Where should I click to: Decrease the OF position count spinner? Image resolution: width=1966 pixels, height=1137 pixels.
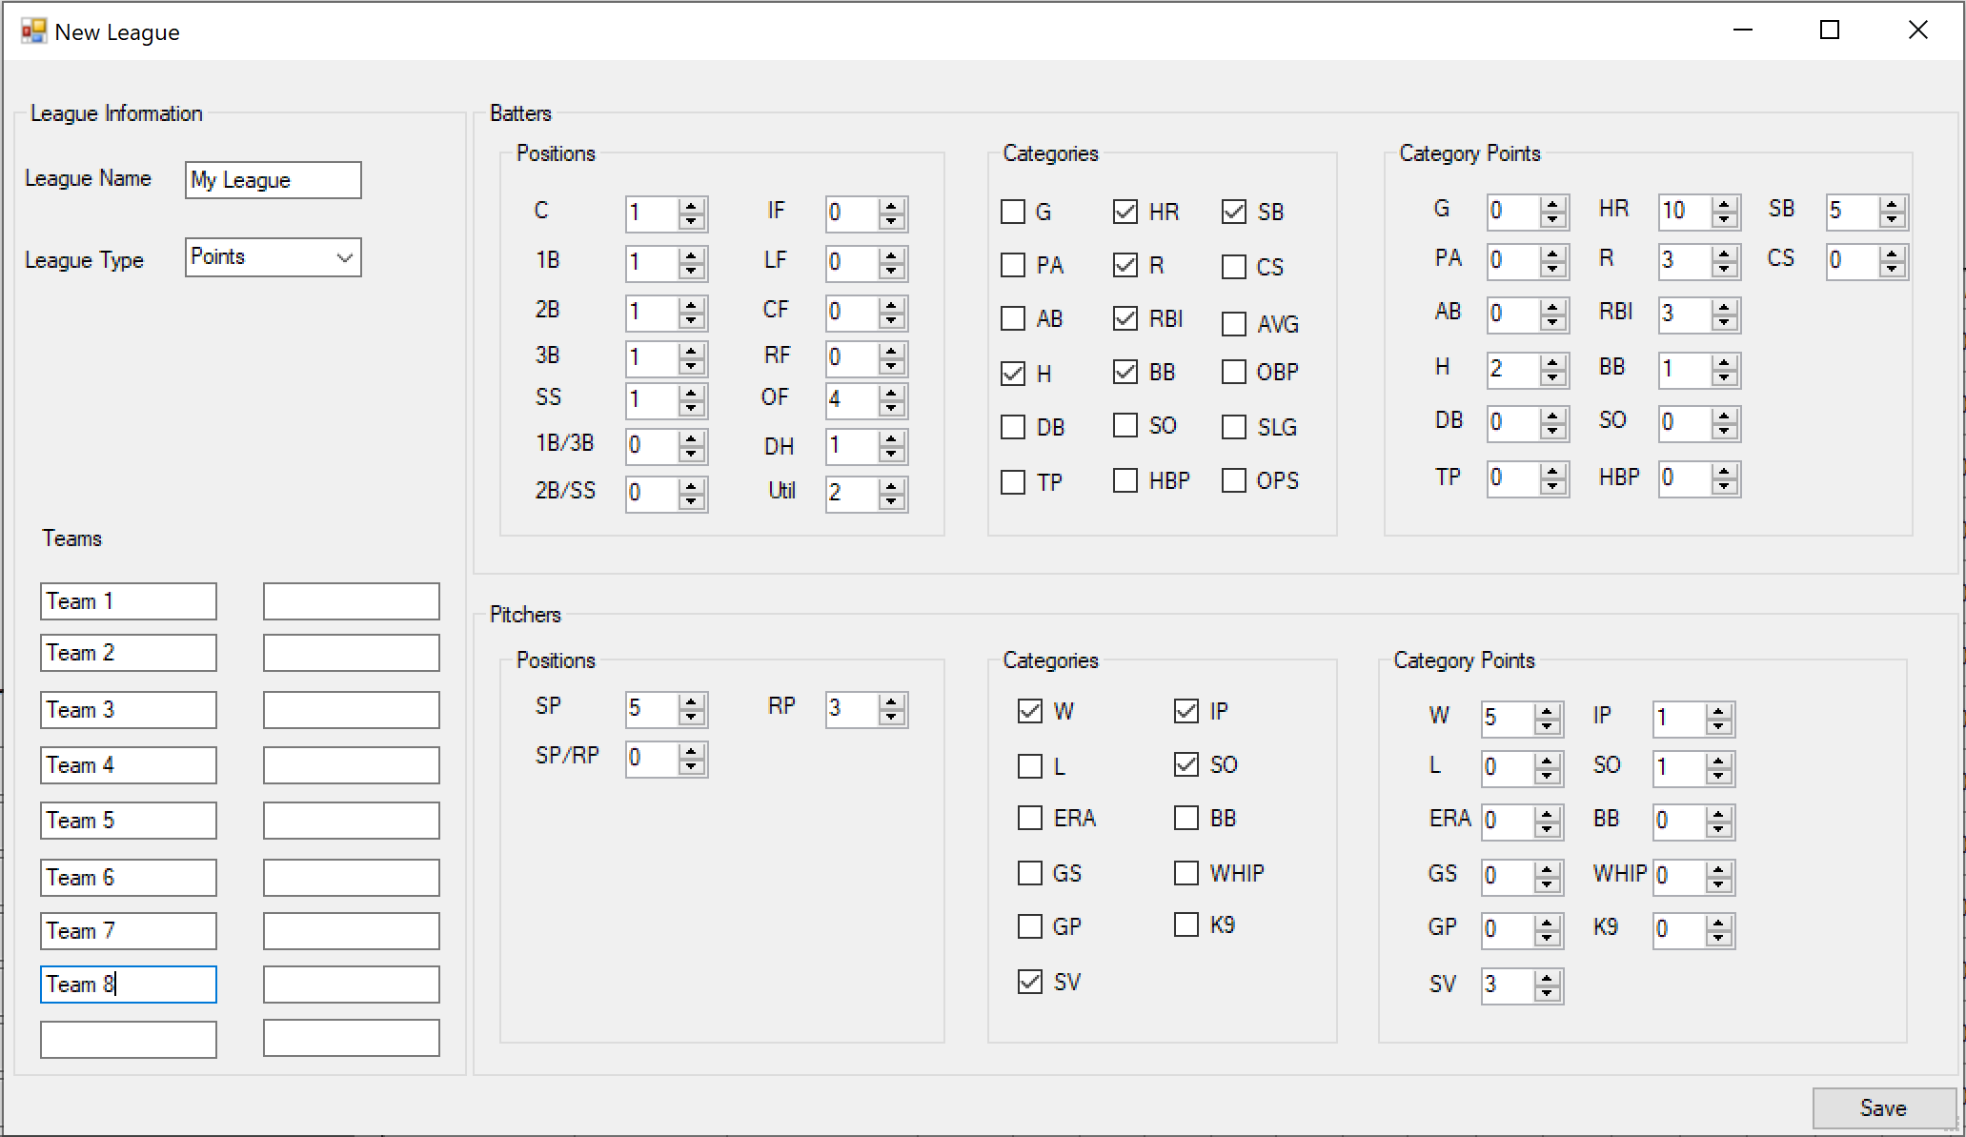[x=892, y=408]
